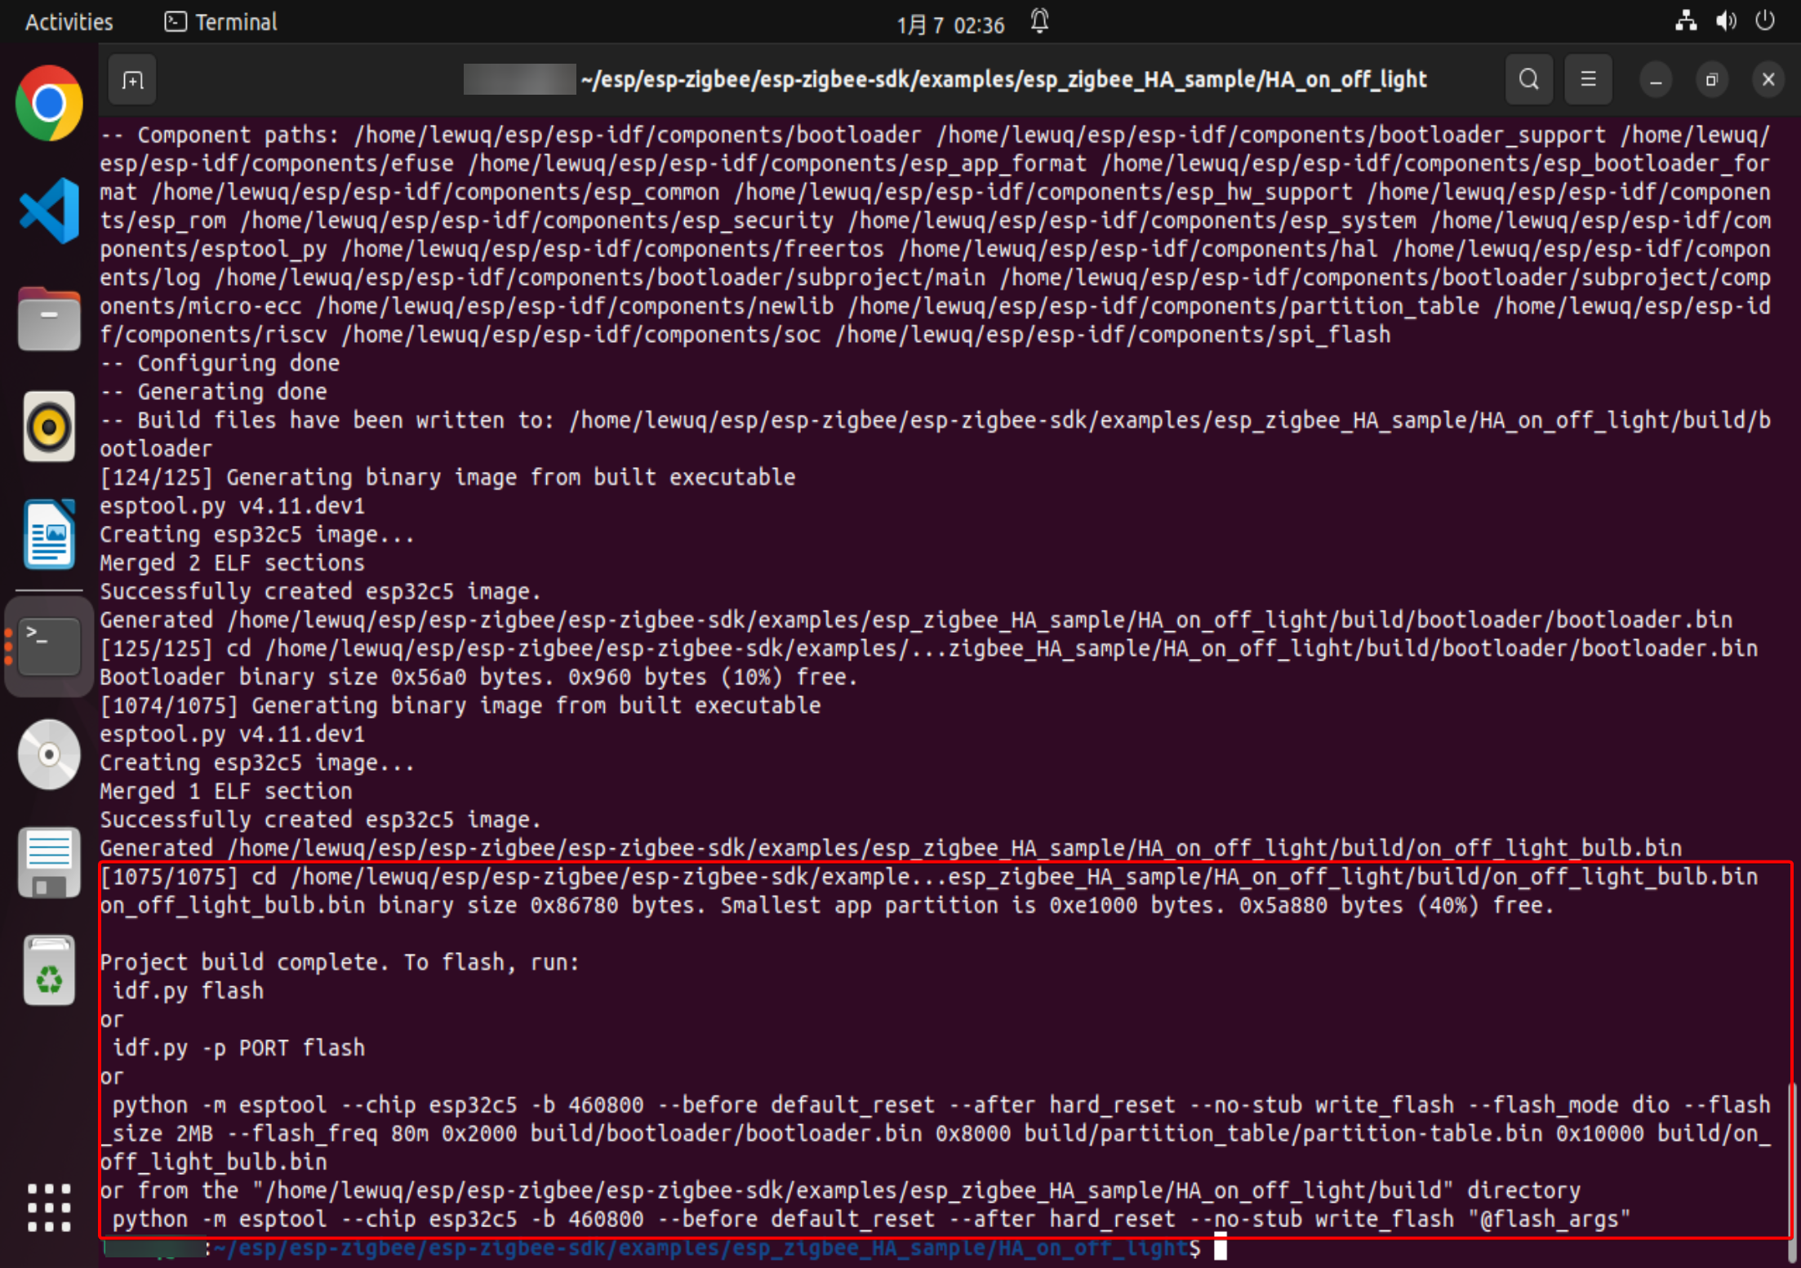Select the Terminal icon in dock
The width and height of the screenshot is (1801, 1268).
49,646
